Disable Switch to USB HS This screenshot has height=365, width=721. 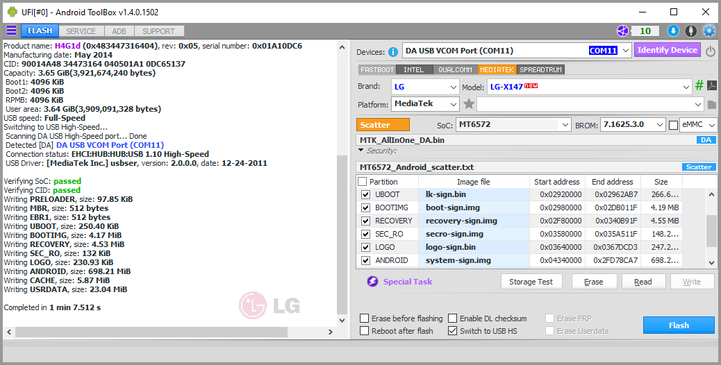pyautogui.click(x=452, y=330)
